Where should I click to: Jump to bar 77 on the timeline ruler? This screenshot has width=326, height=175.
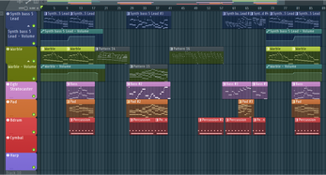click(285, 8)
